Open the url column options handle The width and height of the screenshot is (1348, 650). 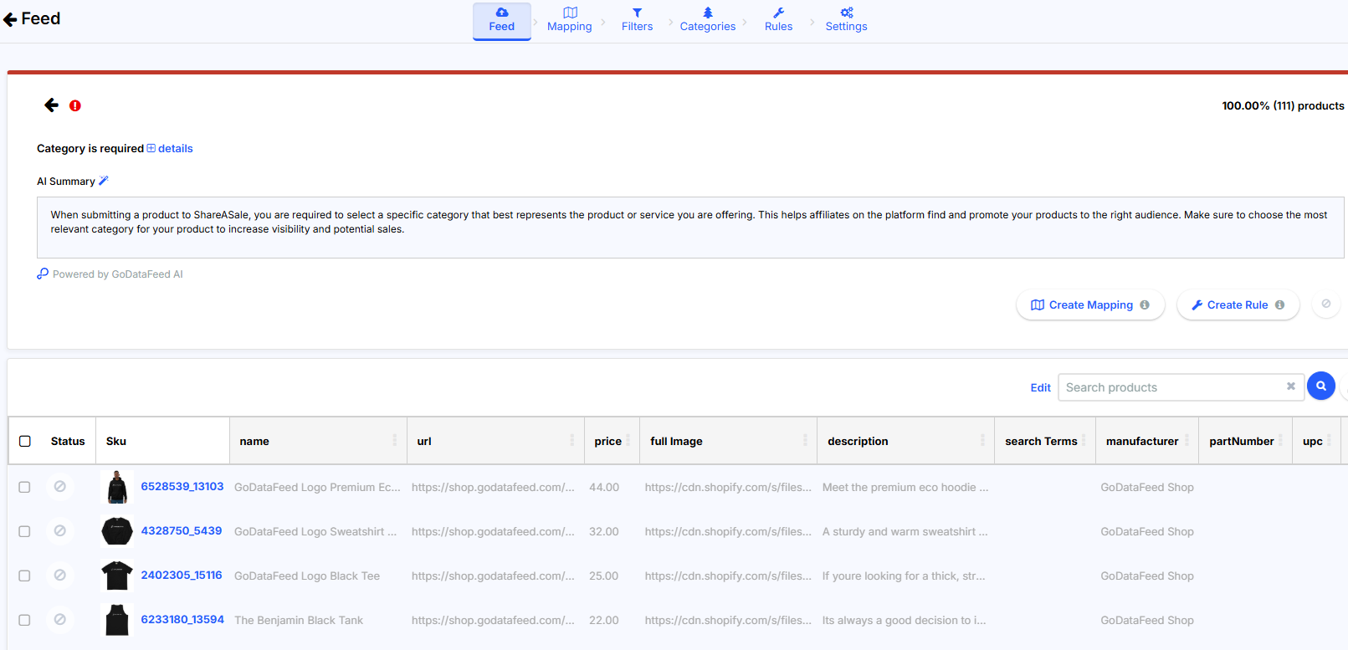coord(572,441)
